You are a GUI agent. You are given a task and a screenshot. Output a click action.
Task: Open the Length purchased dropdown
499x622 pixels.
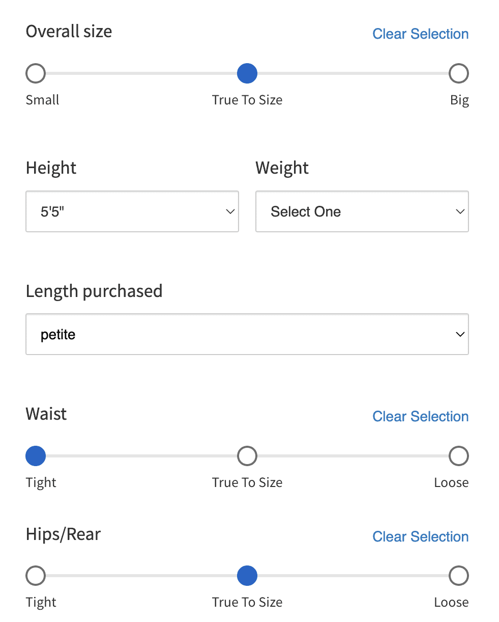[x=247, y=334]
